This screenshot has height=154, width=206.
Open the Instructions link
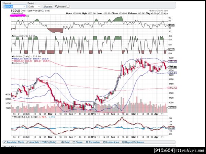111,142
